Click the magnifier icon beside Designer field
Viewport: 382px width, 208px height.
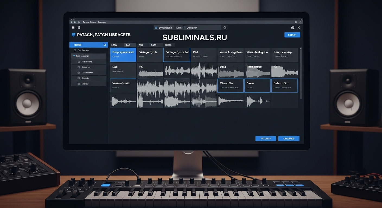point(225,28)
